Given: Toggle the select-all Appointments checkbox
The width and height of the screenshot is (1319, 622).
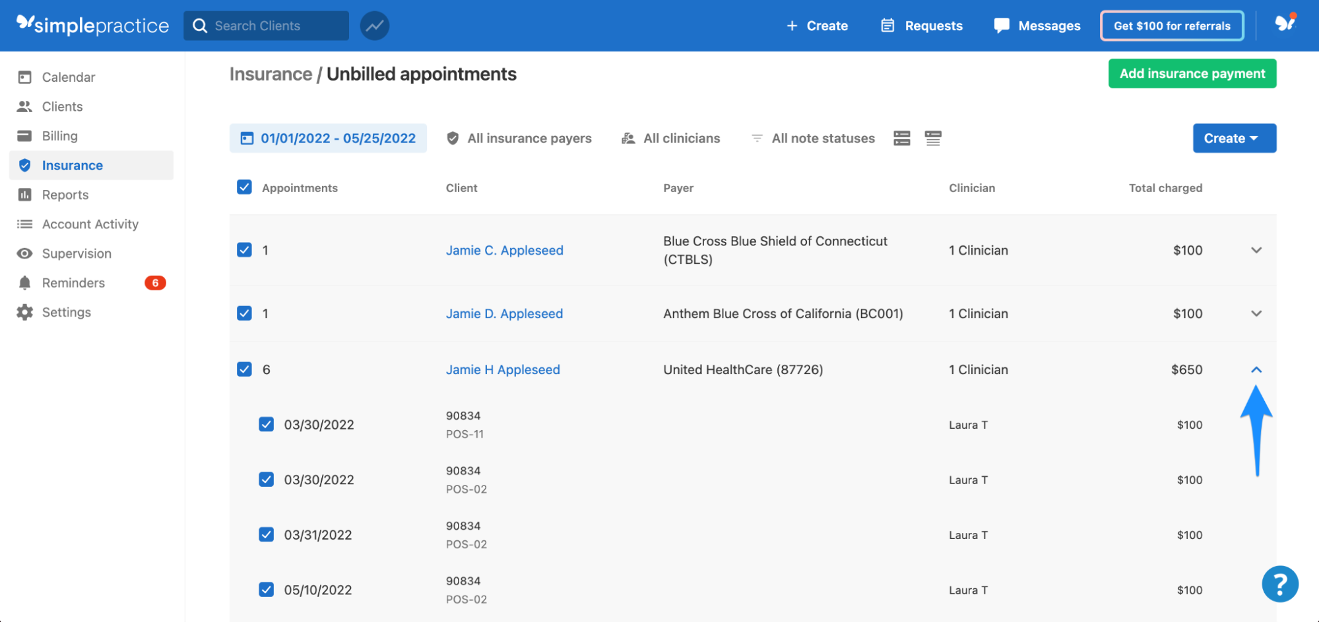Looking at the screenshot, I should pos(244,187).
